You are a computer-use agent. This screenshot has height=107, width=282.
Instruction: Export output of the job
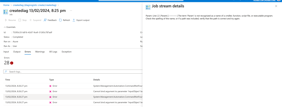(81, 20)
